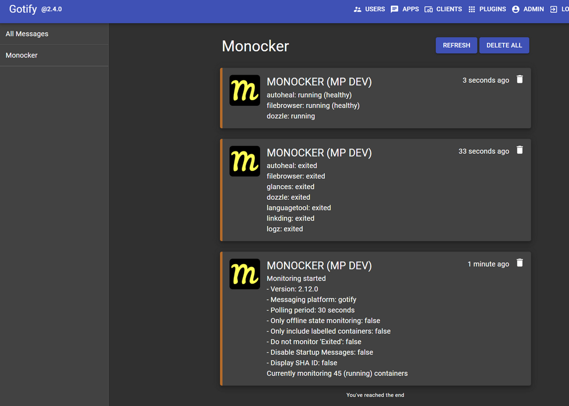Click 'dozzle: exited' line

tap(288, 197)
